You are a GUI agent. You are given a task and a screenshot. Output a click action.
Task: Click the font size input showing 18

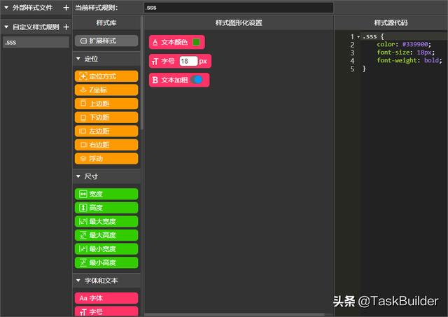[188, 61]
